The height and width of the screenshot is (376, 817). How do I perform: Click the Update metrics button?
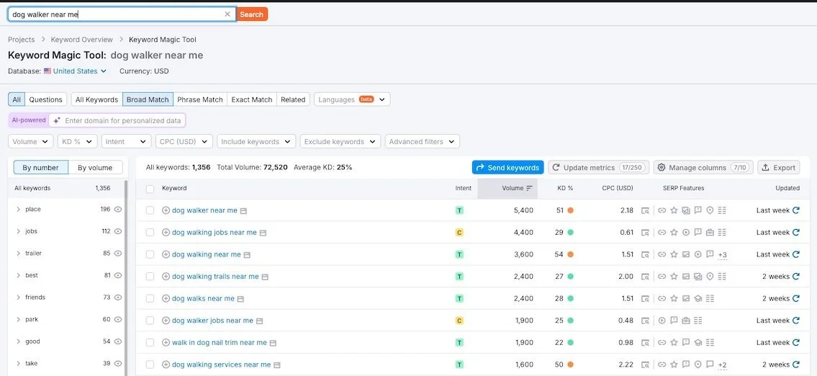(599, 167)
